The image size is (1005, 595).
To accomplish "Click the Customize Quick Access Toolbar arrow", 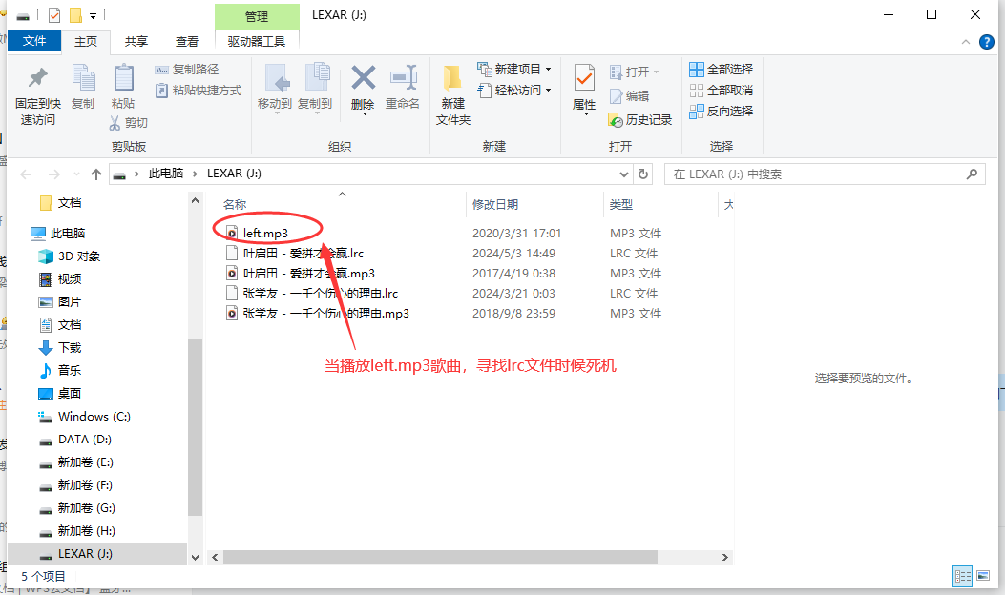I will click(93, 15).
